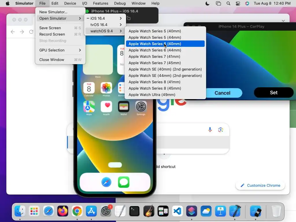The image size is (296, 222).
Task: Select Apple Watch Ultra (49mm)
Action: pos(165,95)
